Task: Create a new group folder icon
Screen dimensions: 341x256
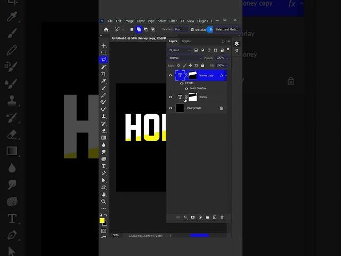Action: click(207, 217)
